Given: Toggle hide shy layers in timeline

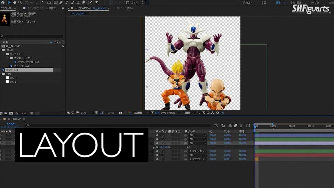Looking at the screenshot, I should pos(230,125).
